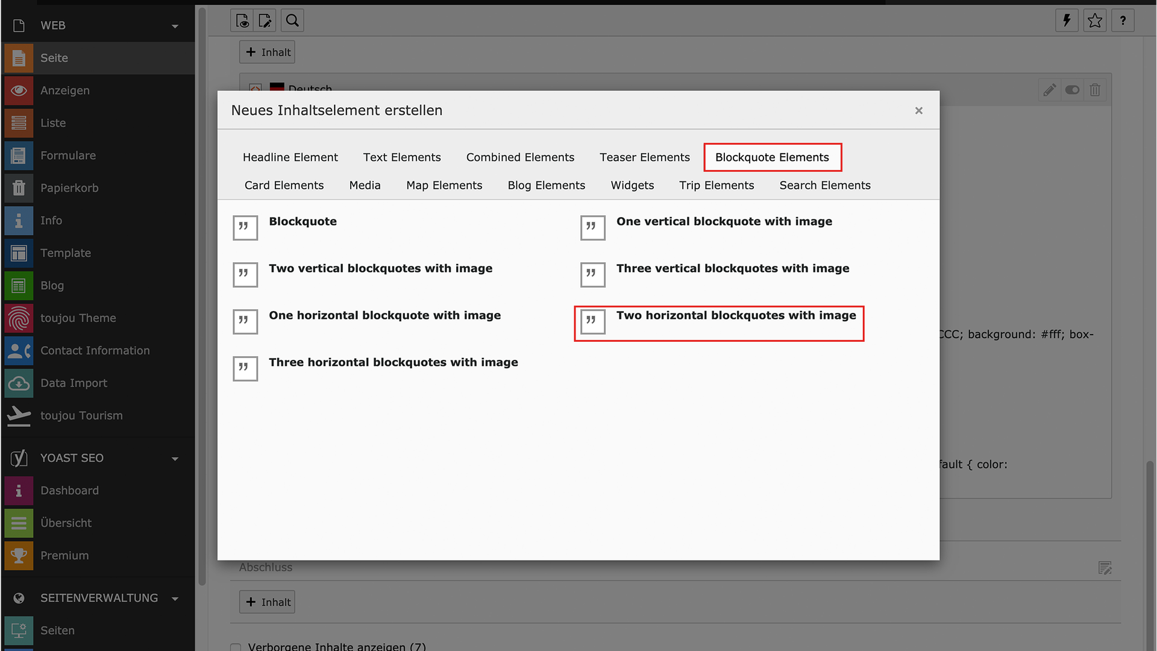Click the bookmark star icon

(x=1095, y=20)
